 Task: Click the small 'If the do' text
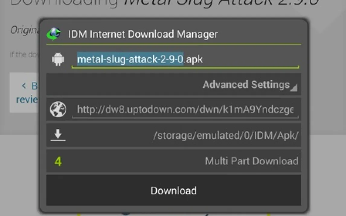pyautogui.click(x=24, y=55)
